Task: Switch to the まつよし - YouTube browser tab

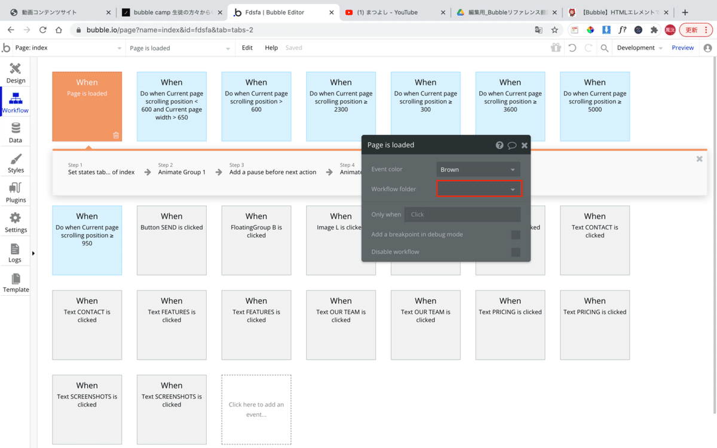Action: [395, 12]
